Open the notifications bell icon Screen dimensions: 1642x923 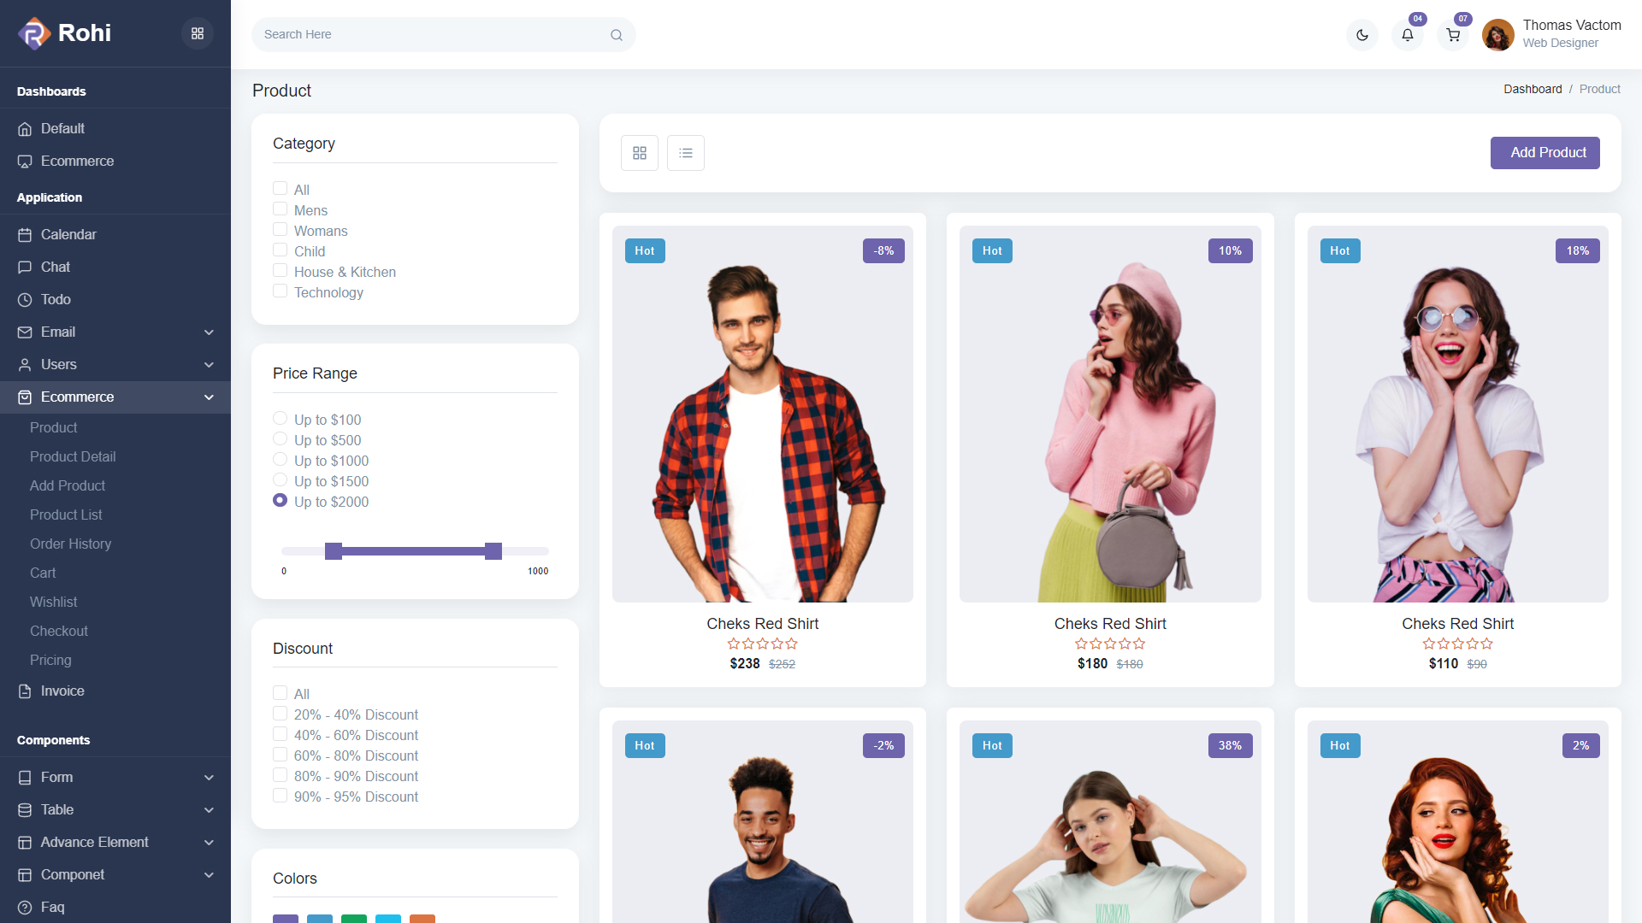click(x=1408, y=35)
